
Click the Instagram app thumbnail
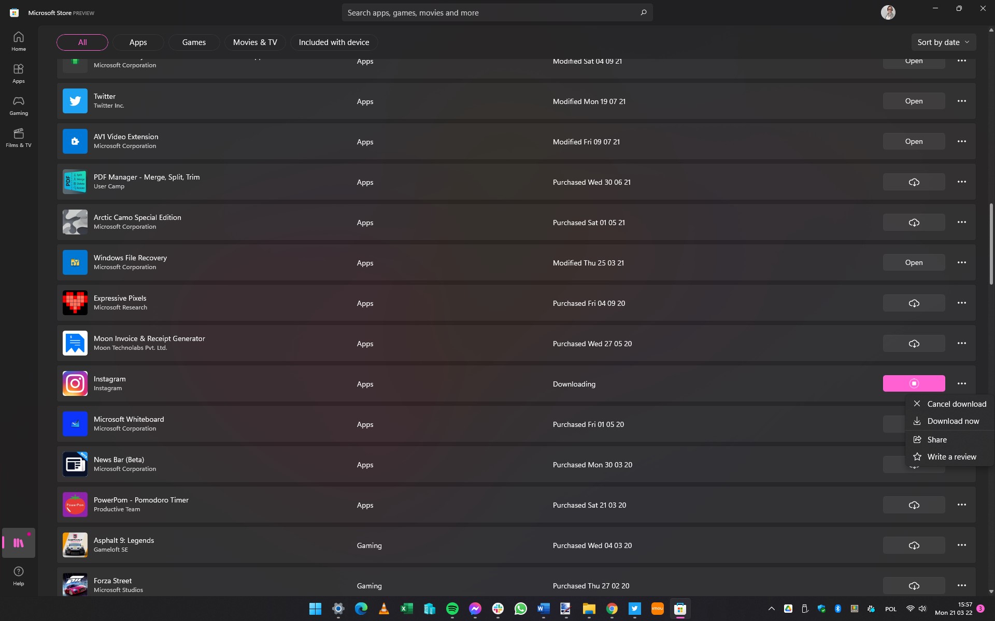point(75,383)
